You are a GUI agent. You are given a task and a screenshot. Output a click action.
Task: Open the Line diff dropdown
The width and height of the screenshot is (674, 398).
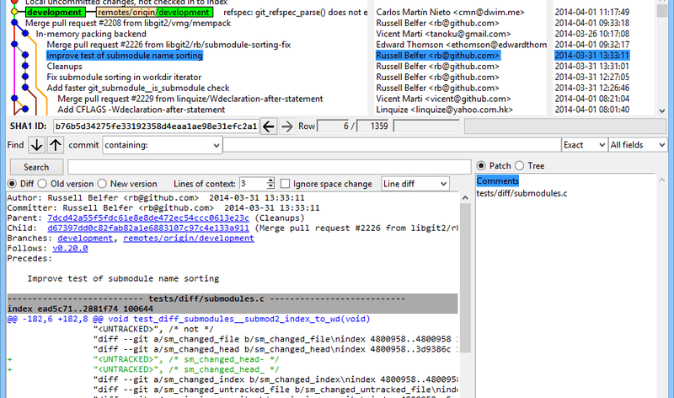(x=415, y=184)
